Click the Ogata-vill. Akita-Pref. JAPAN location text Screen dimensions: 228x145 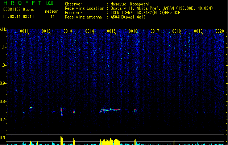click(x=162, y=8)
